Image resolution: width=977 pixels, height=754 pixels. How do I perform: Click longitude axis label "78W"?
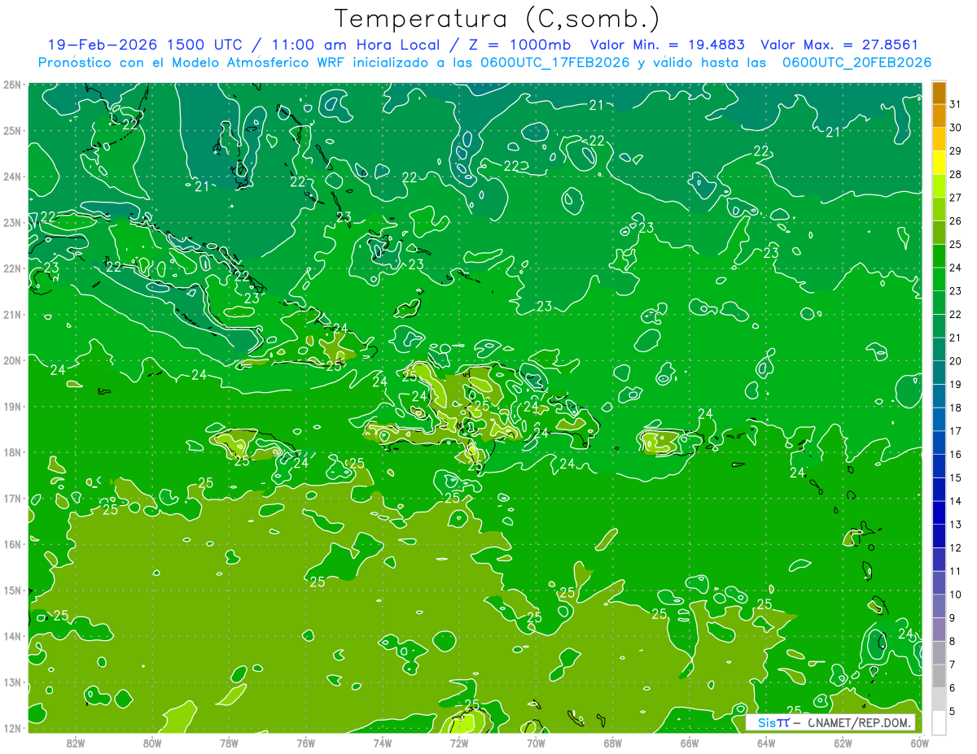tap(229, 742)
